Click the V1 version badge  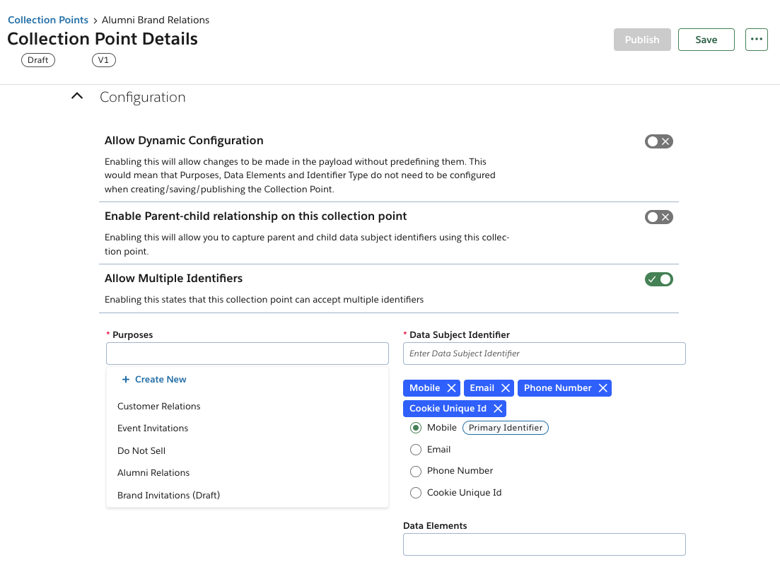click(x=103, y=59)
